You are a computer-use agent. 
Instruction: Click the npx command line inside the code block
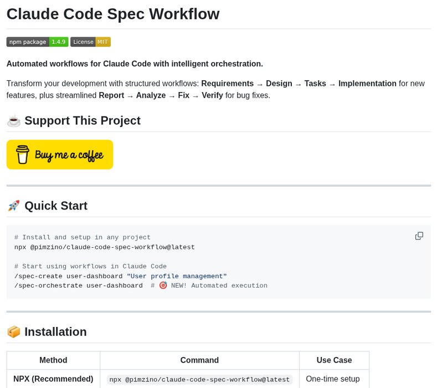[105, 247]
